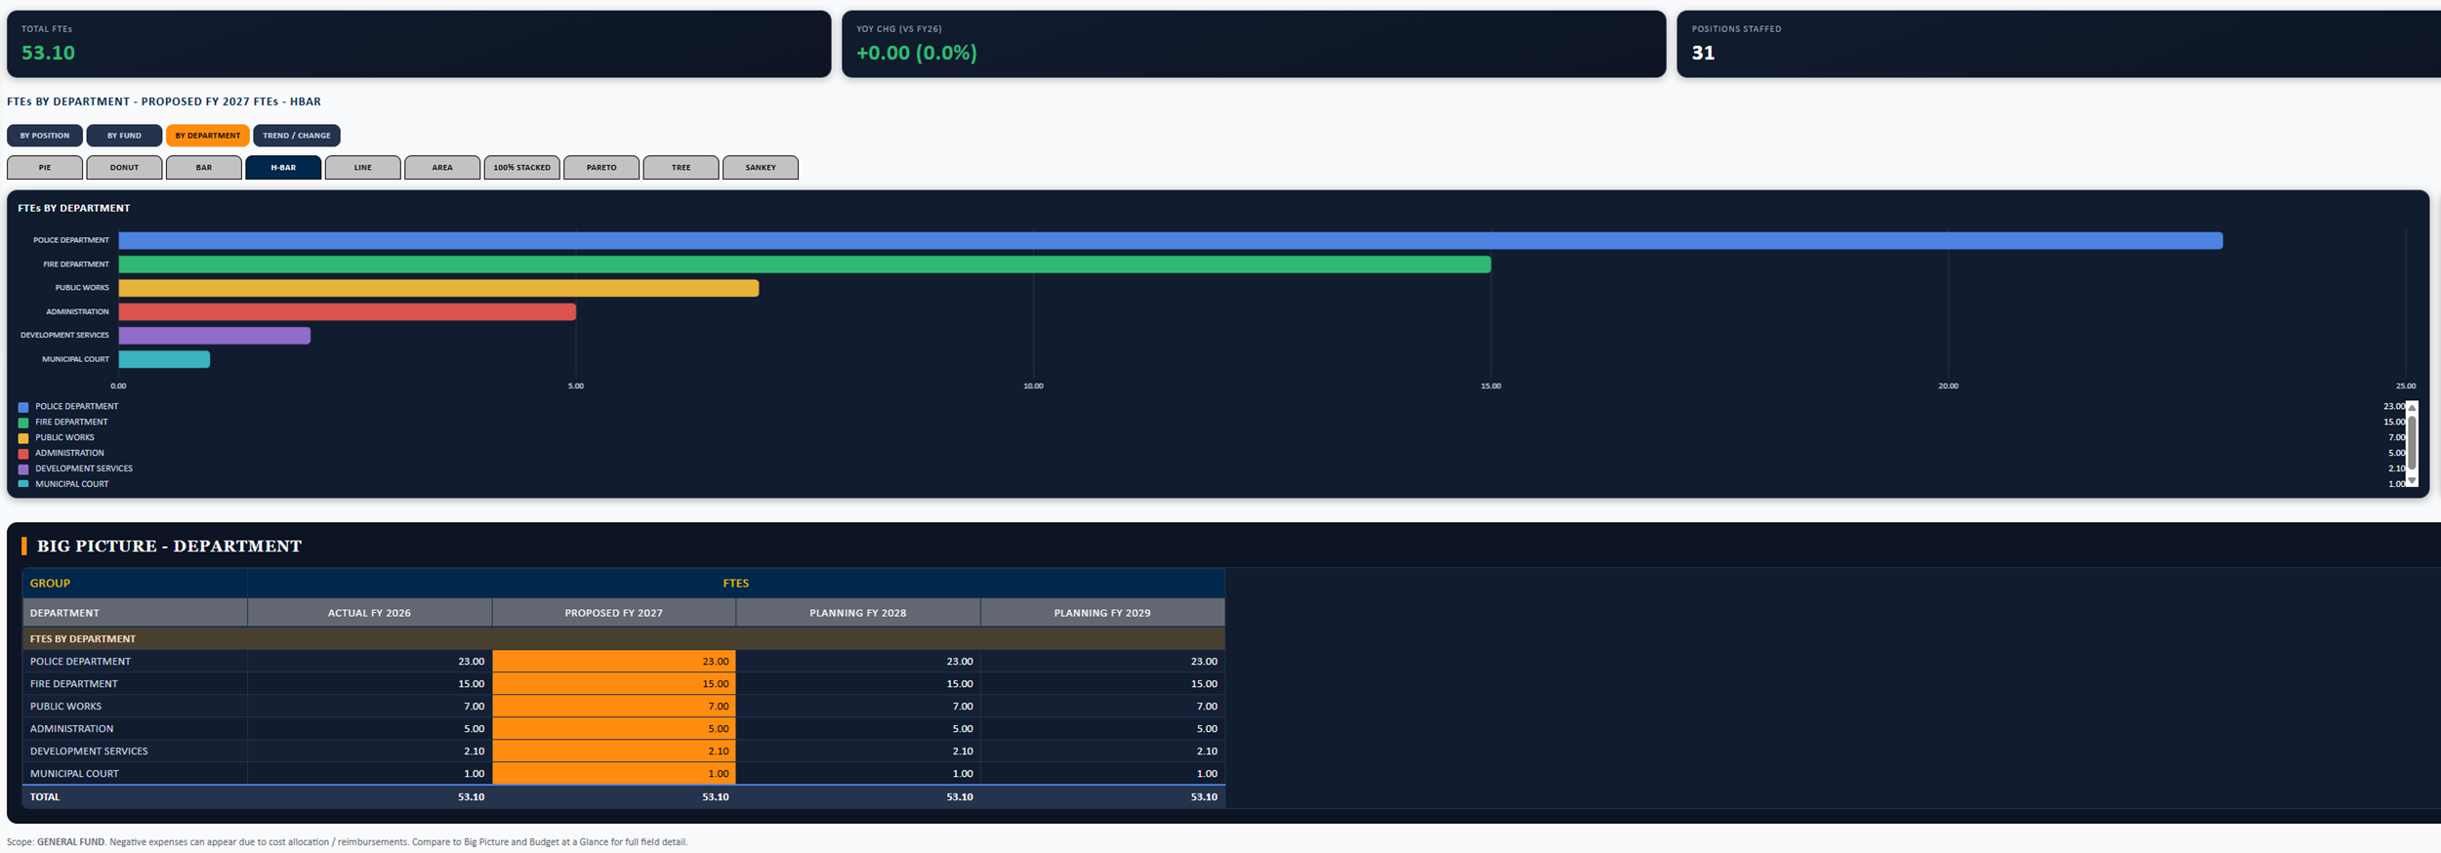This screenshot has height=853, width=2441.
Task: Select the red Administration bar in chart
Action: pyautogui.click(x=348, y=312)
